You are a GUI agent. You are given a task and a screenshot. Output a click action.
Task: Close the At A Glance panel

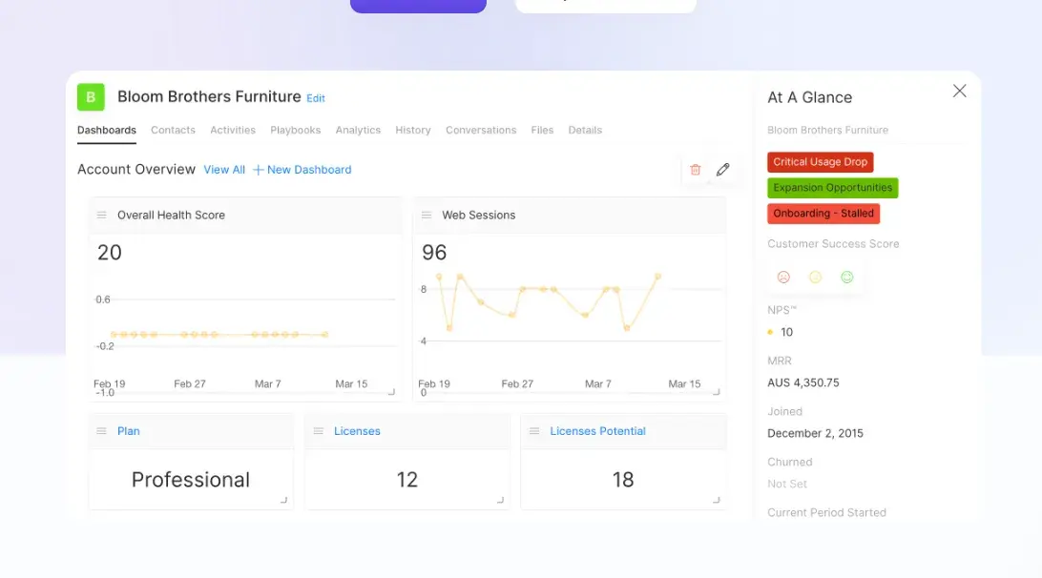pos(959,91)
